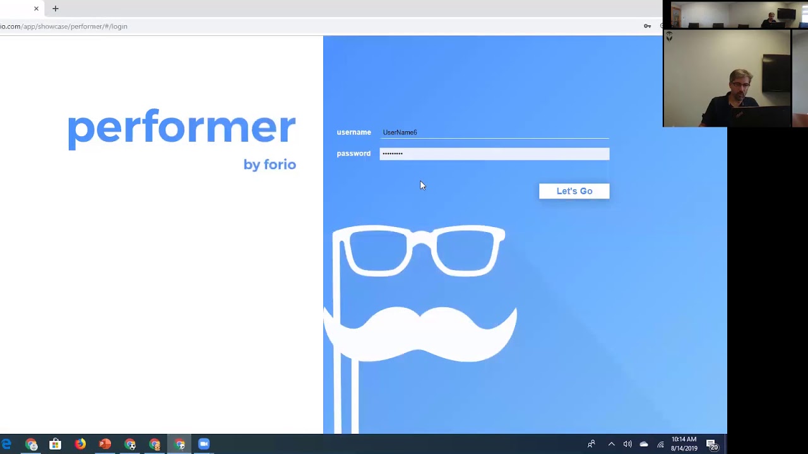Open the People icon in system tray
808x454 pixels.
tap(591, 444)
